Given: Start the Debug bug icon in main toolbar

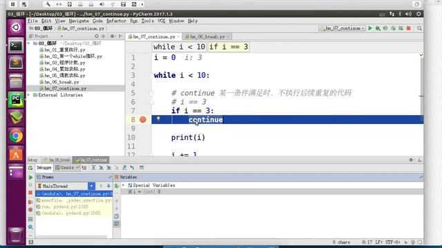Looking at the screenshot, I should coord(378,28).
